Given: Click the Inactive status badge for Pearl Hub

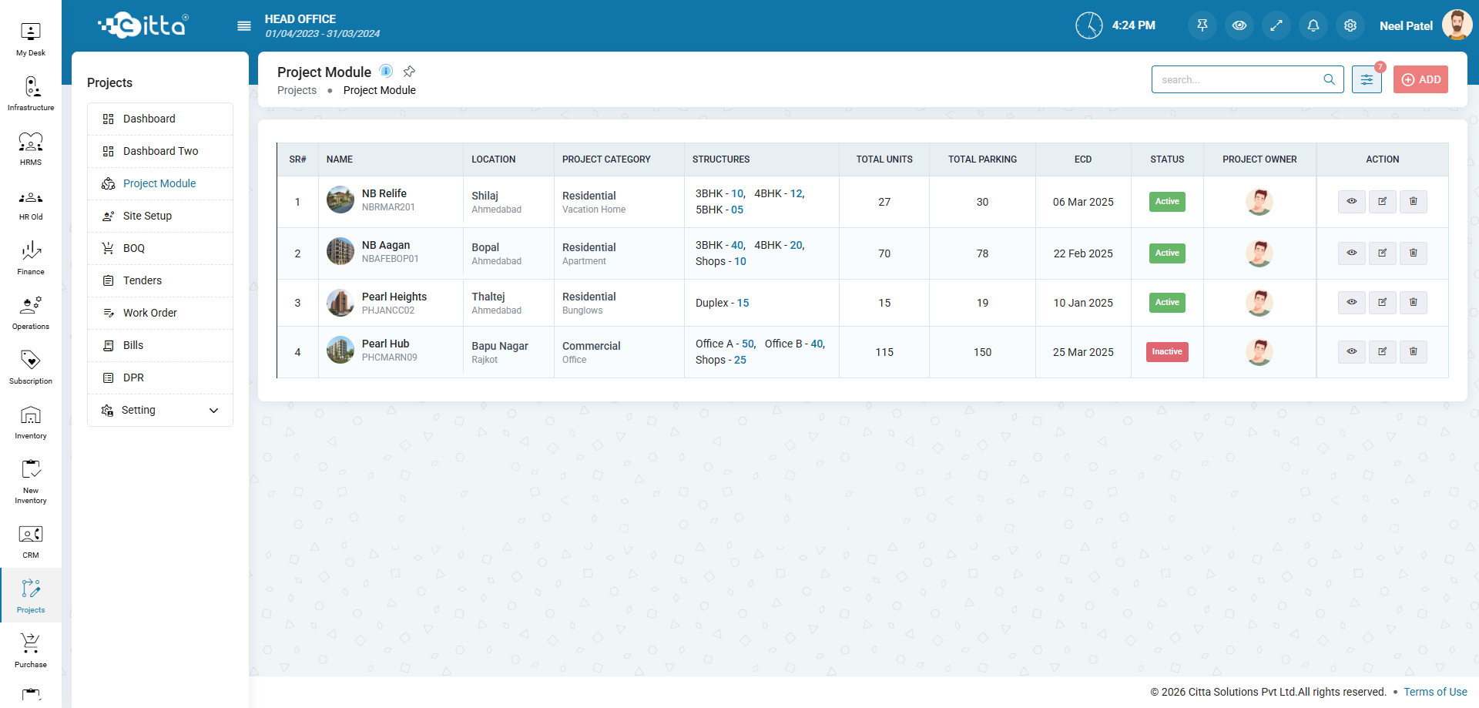Looking at the screenshot, I should pos(1167,352).
